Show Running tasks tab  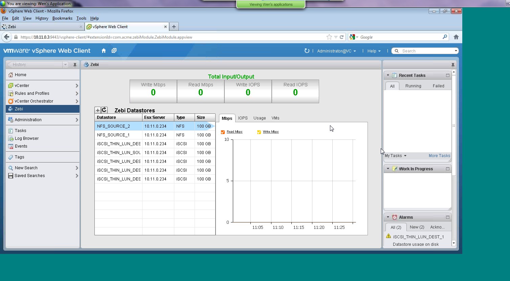[413, 86]
